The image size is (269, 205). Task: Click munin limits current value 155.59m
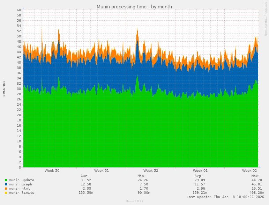pyautogui.click(x=86, y=193)
